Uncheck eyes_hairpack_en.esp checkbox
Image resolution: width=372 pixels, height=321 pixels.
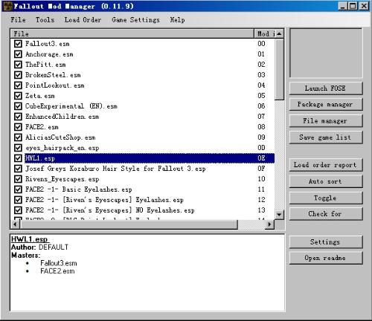pos(18,148)
